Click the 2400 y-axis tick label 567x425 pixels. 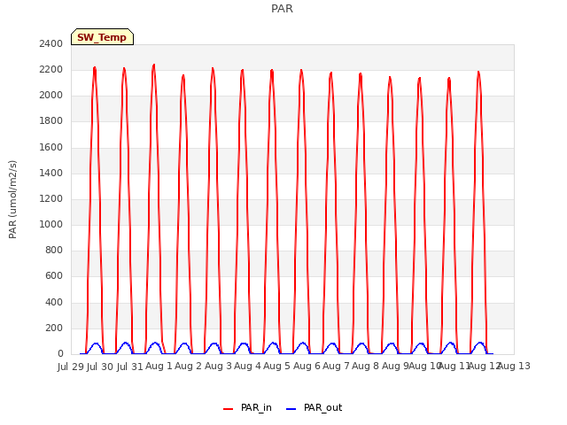pyautogui.click(x=51, y=43)
